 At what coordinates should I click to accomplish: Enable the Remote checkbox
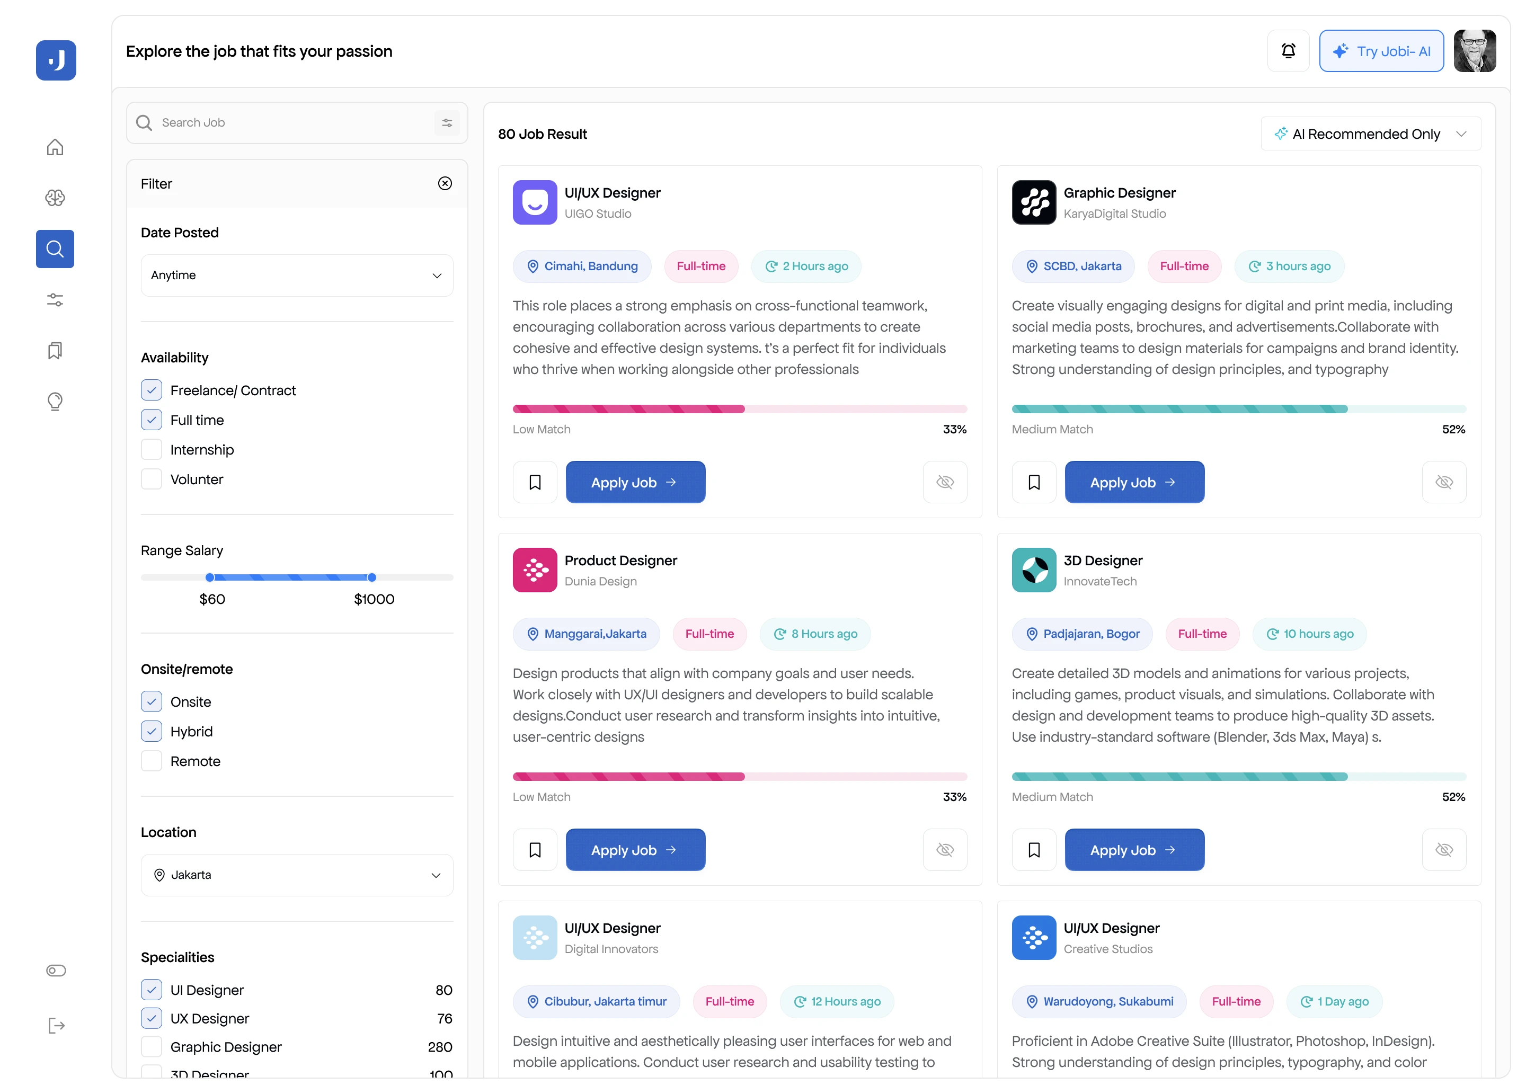click(152, 761)
